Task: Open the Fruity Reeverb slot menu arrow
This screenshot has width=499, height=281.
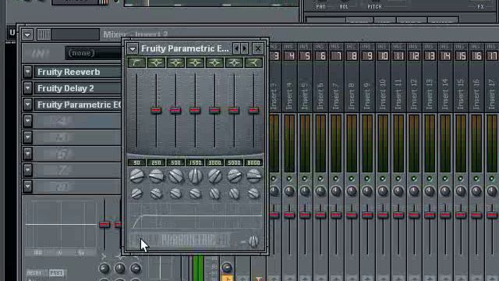Action: pyautogui.click(x=28, y=72)
